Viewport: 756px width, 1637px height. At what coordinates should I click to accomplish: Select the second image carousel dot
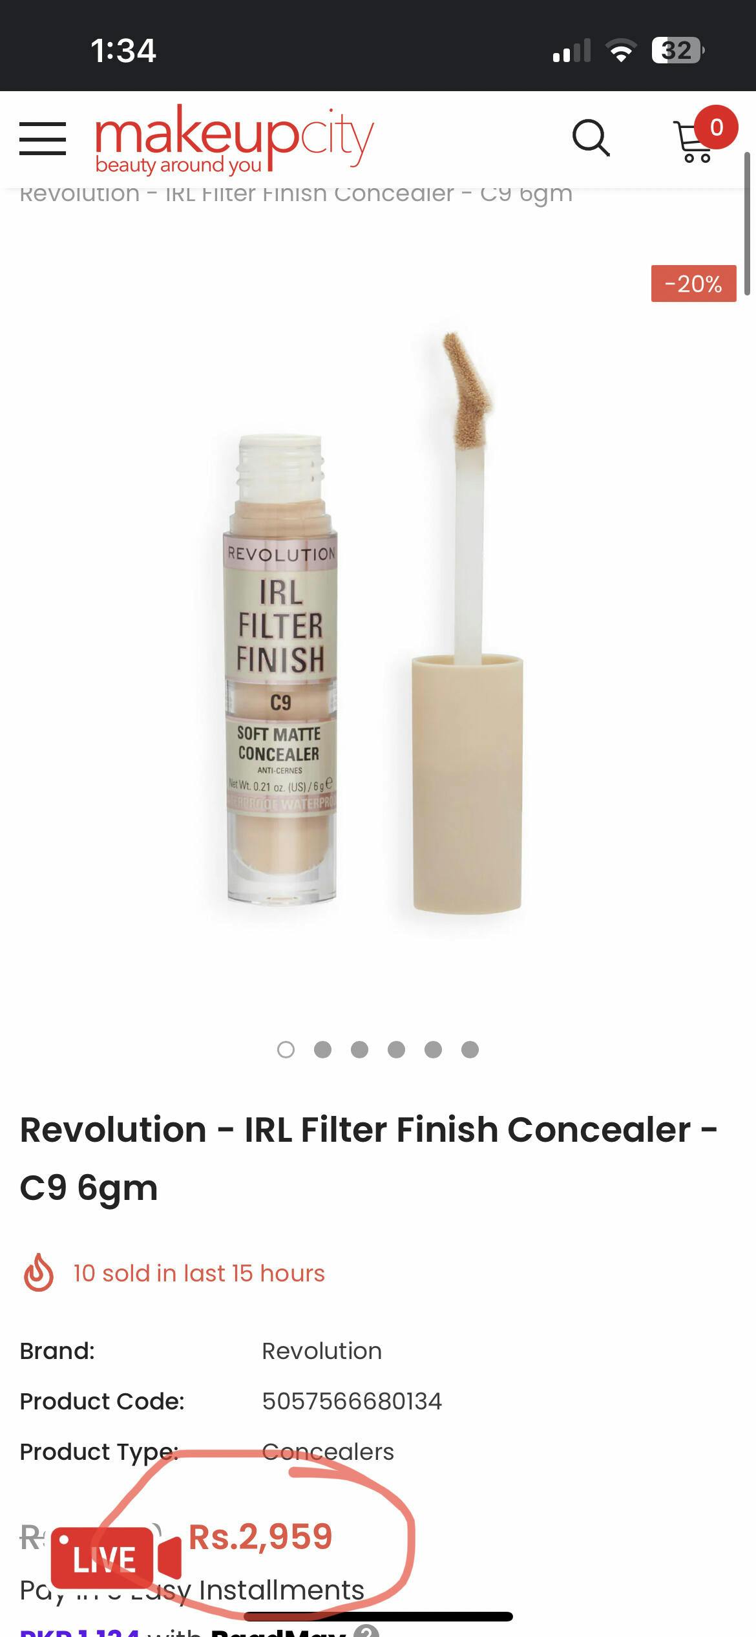pos(322,1049)
